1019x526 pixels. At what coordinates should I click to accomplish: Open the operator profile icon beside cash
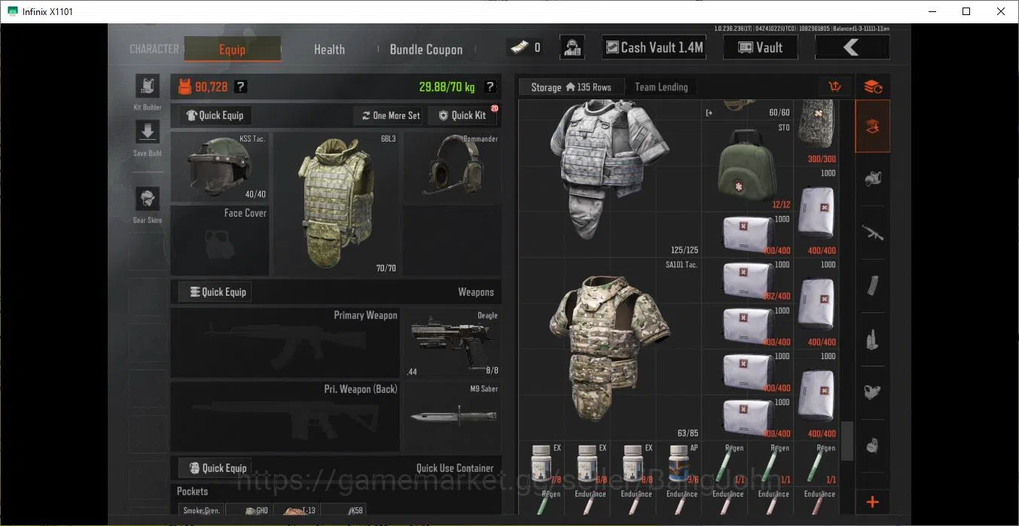572,47
